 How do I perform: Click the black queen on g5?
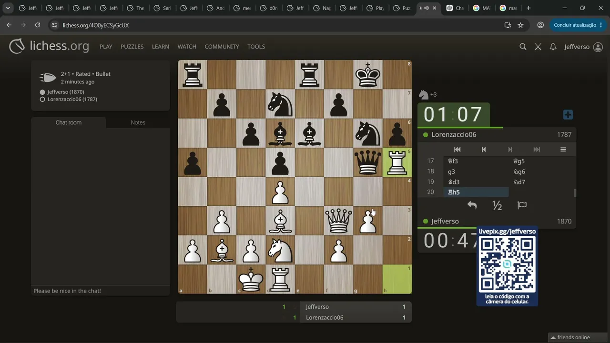click(368, 162)
